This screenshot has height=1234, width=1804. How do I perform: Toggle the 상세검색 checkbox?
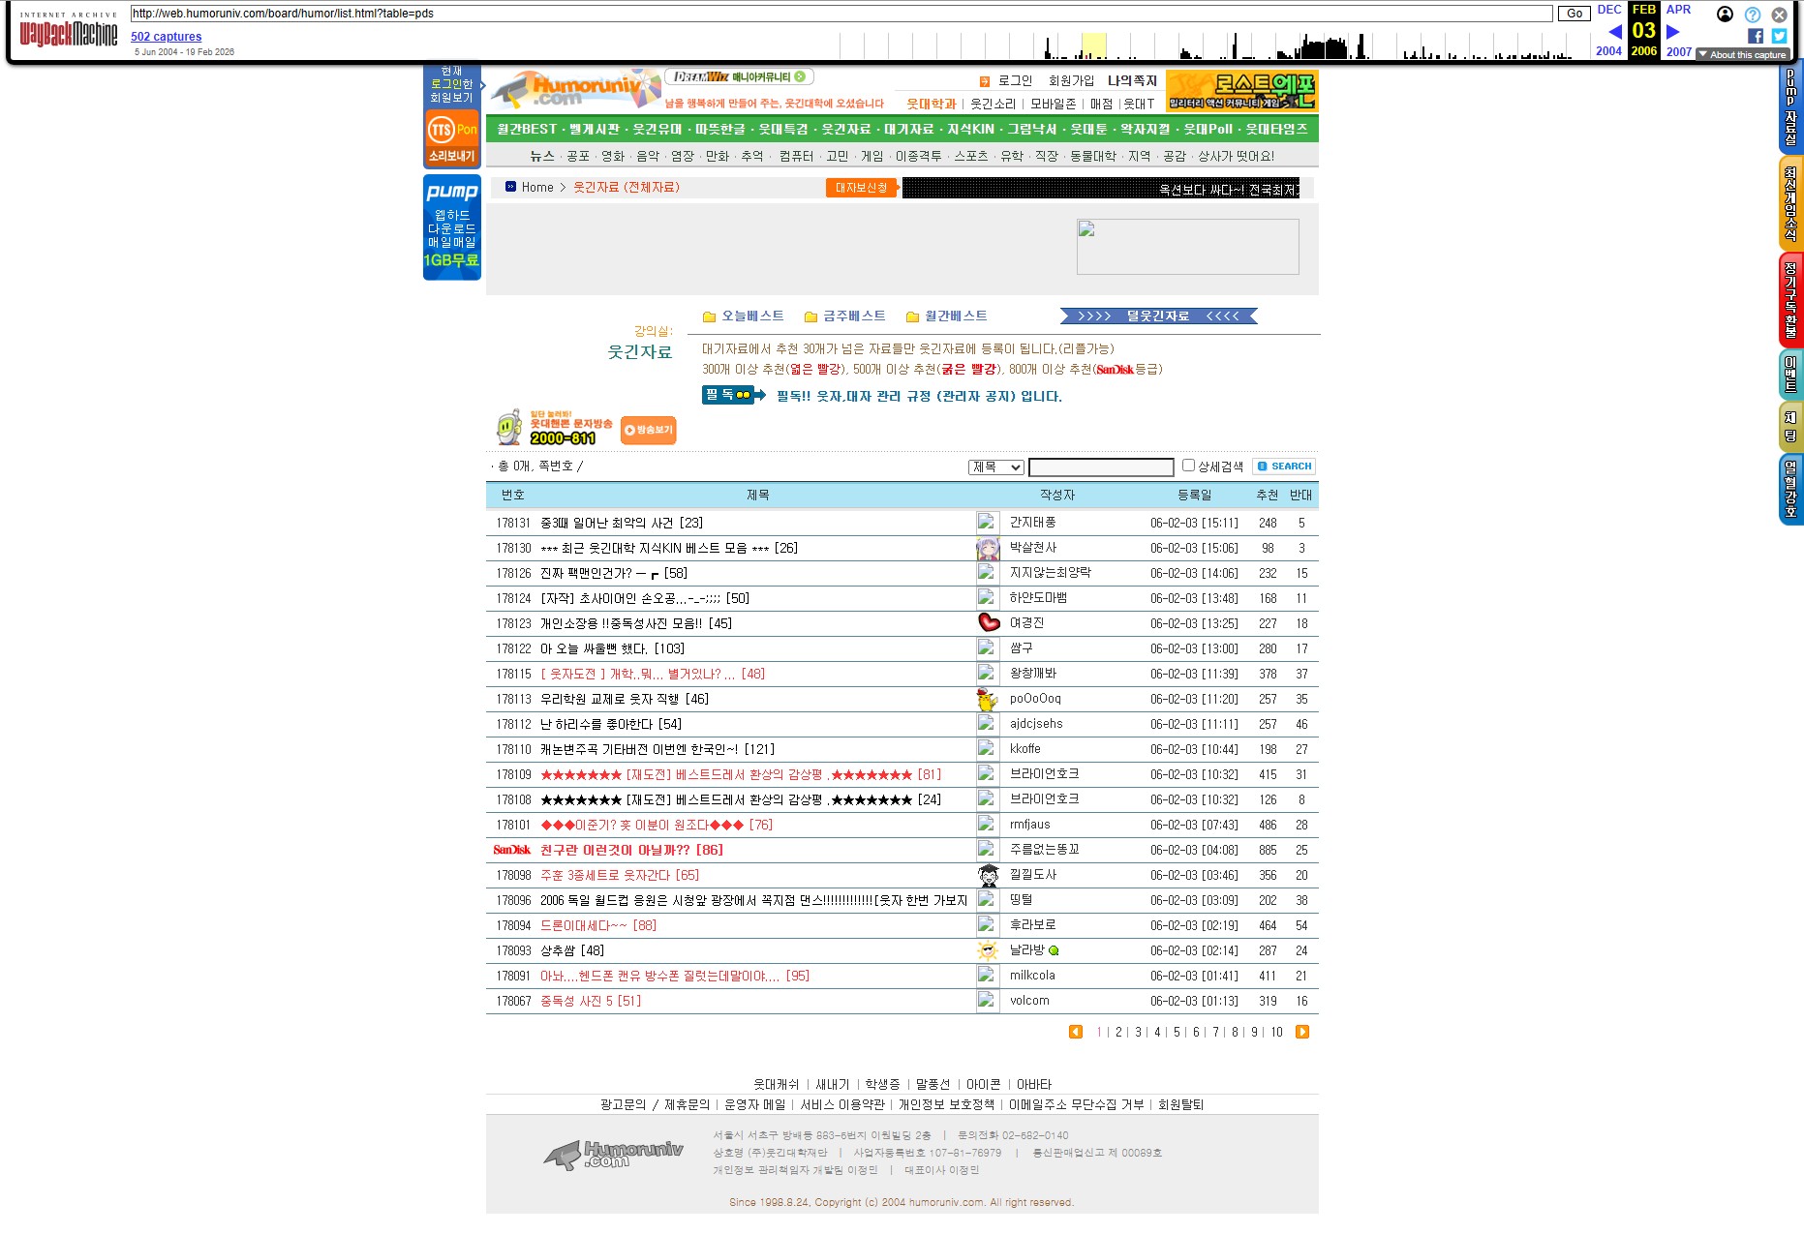(x=1188, y=466)
